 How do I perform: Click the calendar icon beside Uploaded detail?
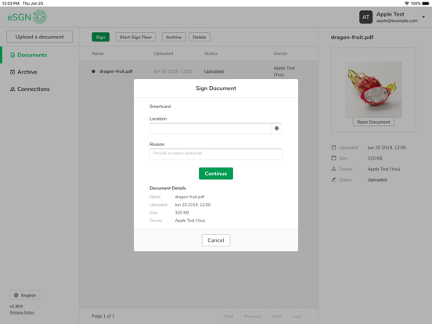333,147
